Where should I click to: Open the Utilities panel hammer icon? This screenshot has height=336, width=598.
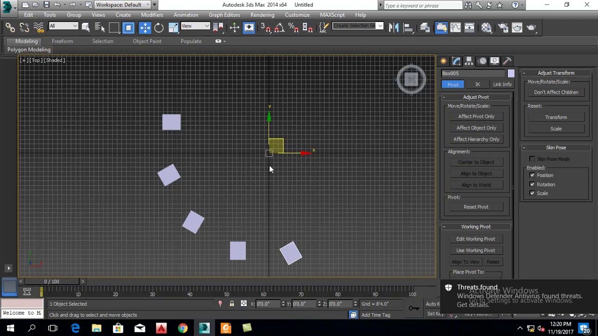(507, 61)
